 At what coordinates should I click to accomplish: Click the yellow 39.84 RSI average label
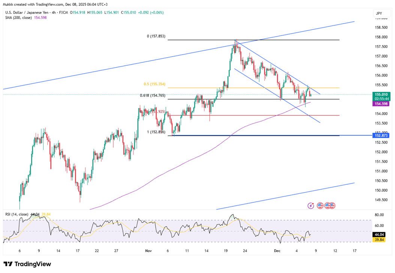click(381, 239)
